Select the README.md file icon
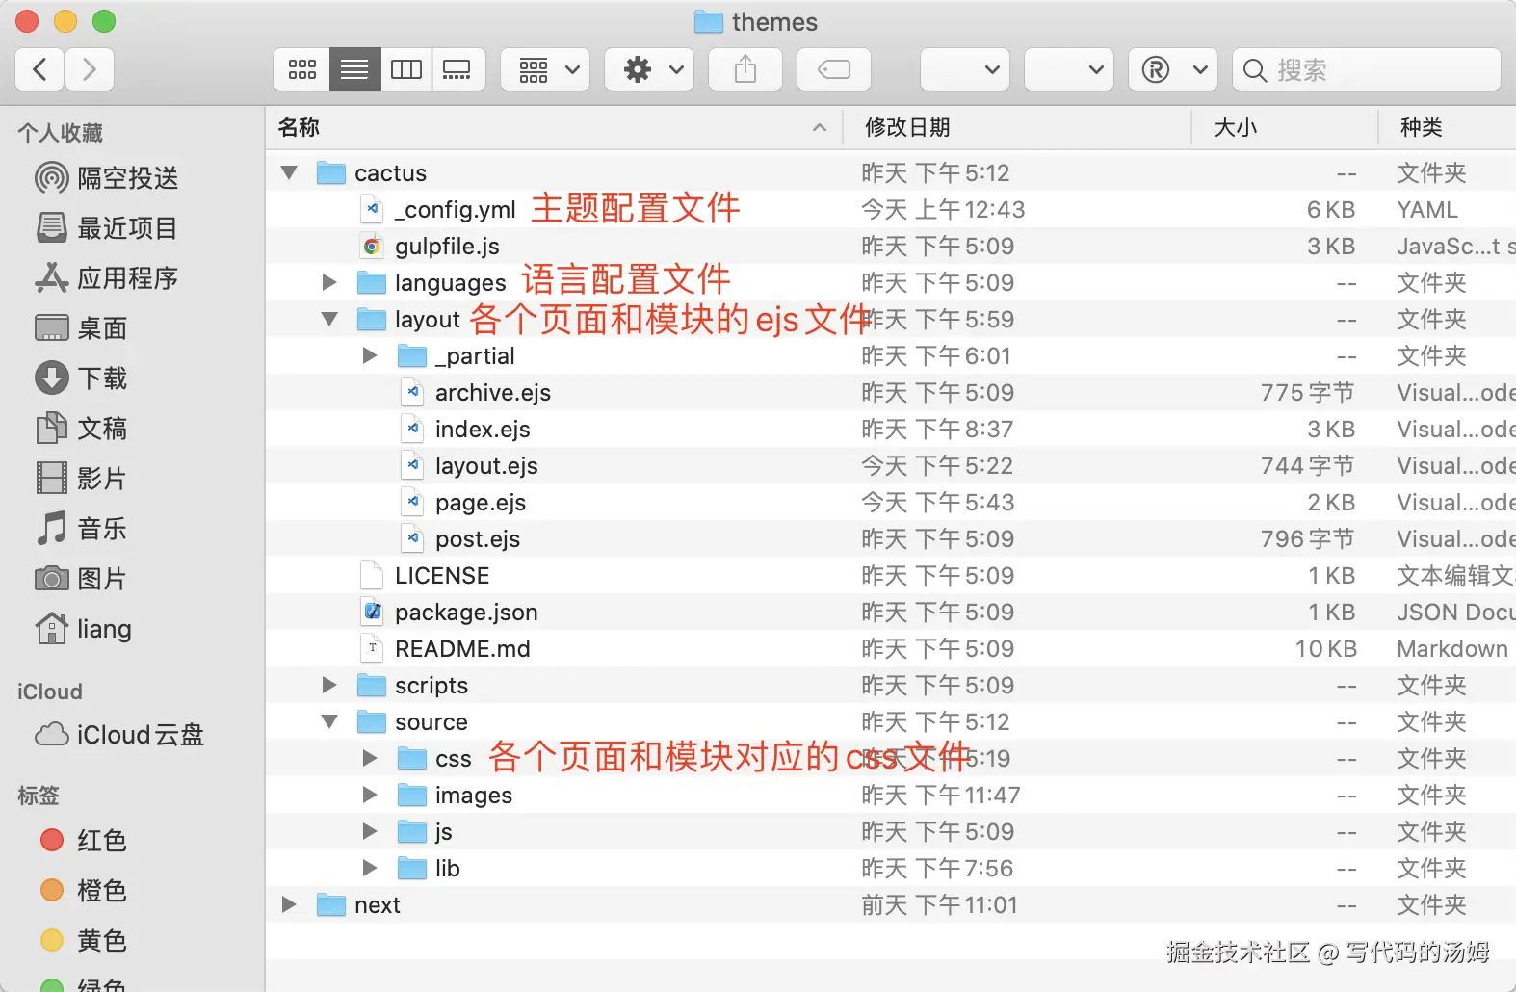Image resolution: width=1516 pixels, height=992 pixels. [x=372, y=648]
